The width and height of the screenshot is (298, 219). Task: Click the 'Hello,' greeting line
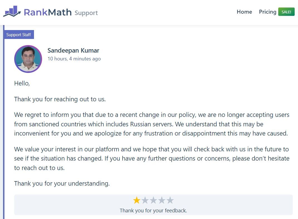point(22,83)
